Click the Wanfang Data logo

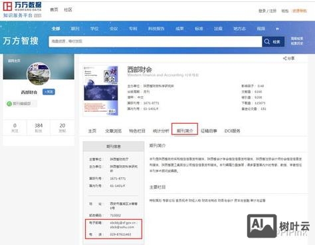(22, 9)
